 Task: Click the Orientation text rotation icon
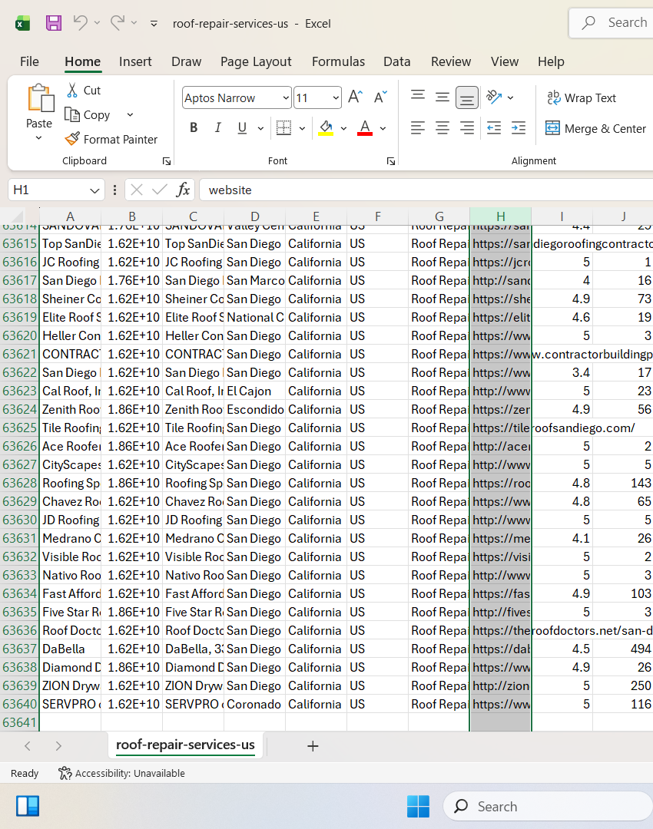click(x=494, y=97)
